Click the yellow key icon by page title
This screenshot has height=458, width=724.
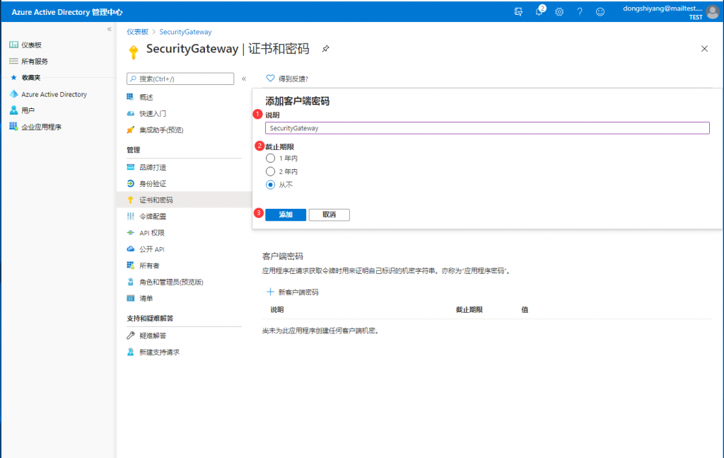pos(133,52)
